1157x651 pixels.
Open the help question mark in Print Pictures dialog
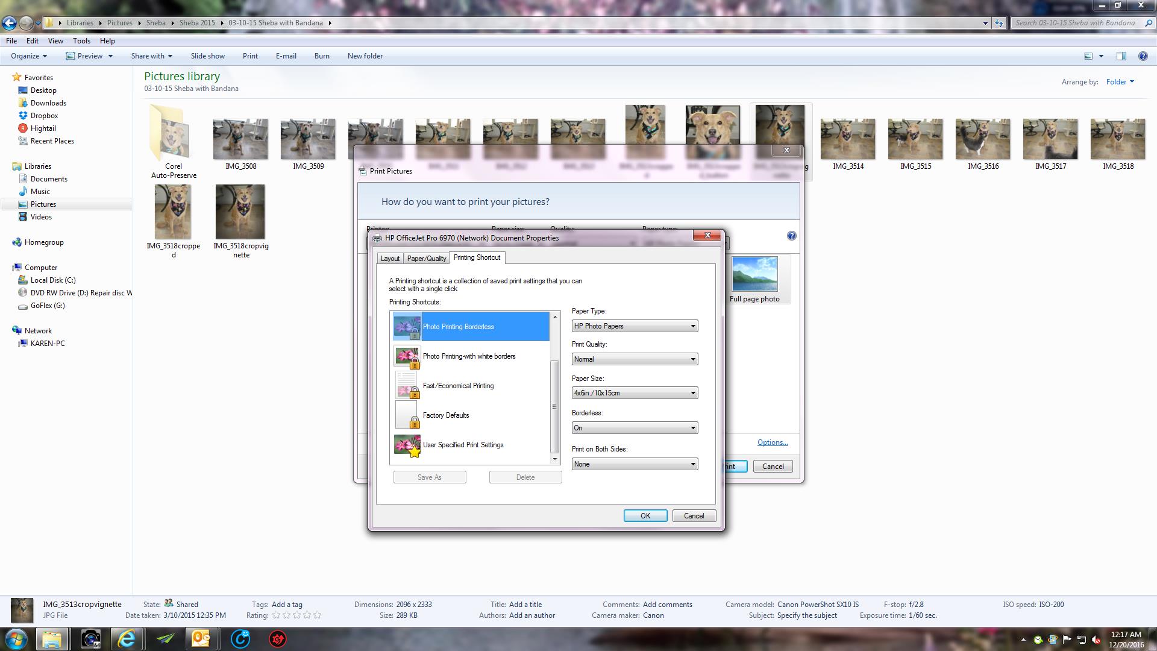[x=791, y=236]
